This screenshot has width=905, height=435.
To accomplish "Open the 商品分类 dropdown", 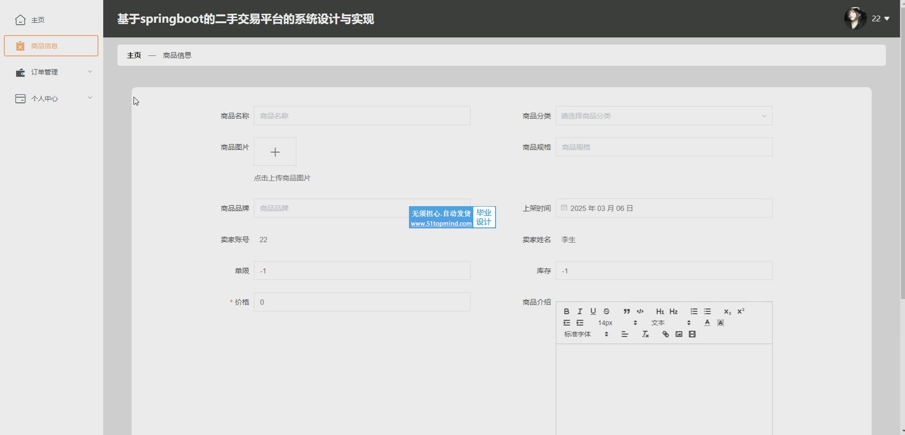I will point(664,116).
